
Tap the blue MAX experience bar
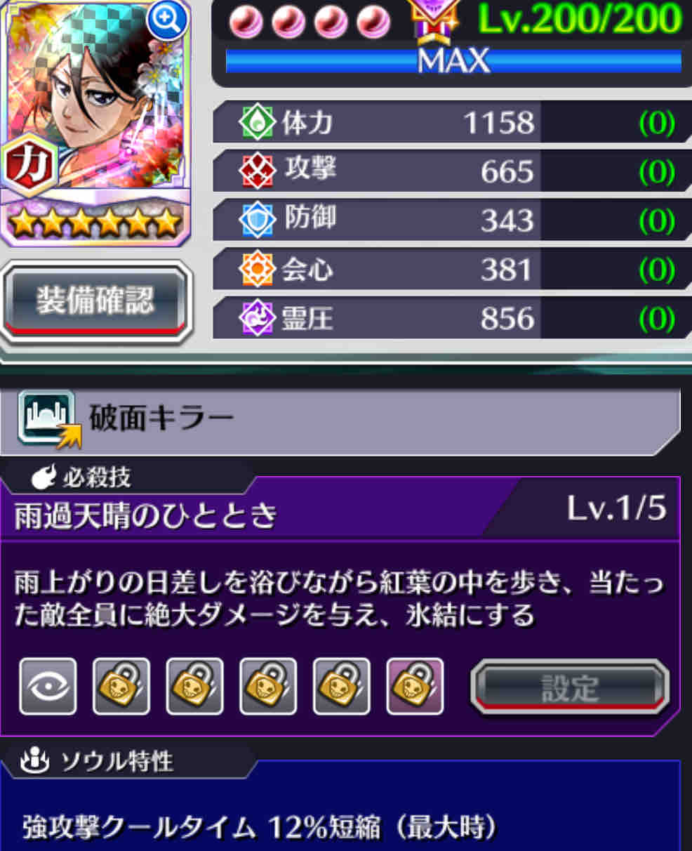coord(453,61)
